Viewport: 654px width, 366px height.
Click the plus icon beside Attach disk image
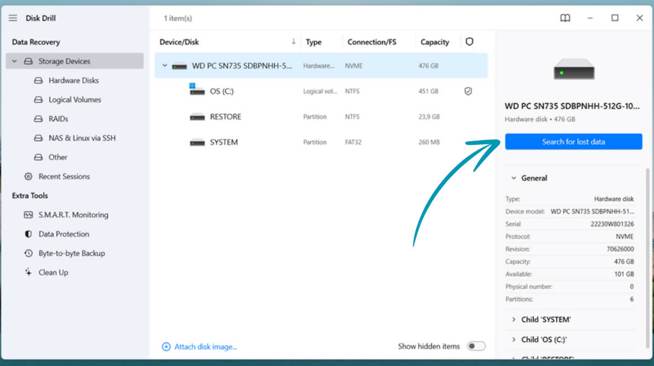[166, 346]
